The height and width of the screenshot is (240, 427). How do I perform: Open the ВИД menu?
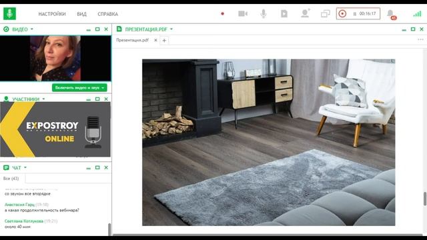click(81, 14)
